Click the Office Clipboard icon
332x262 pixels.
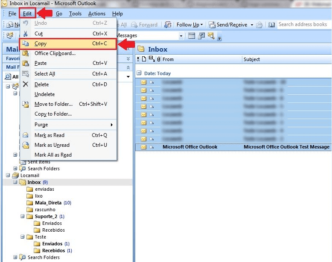(26, 53)
